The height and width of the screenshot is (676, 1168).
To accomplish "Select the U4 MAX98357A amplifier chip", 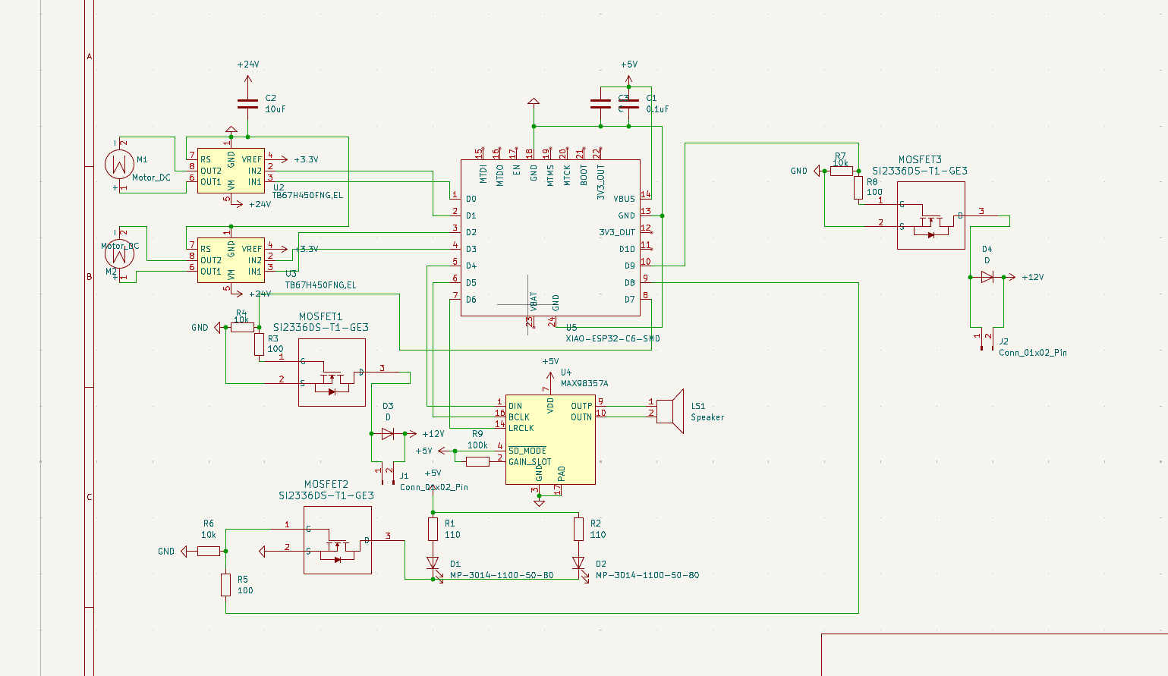I will coord(550,439).
